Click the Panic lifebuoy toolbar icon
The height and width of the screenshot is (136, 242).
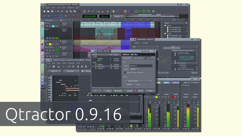click(153, 11)
